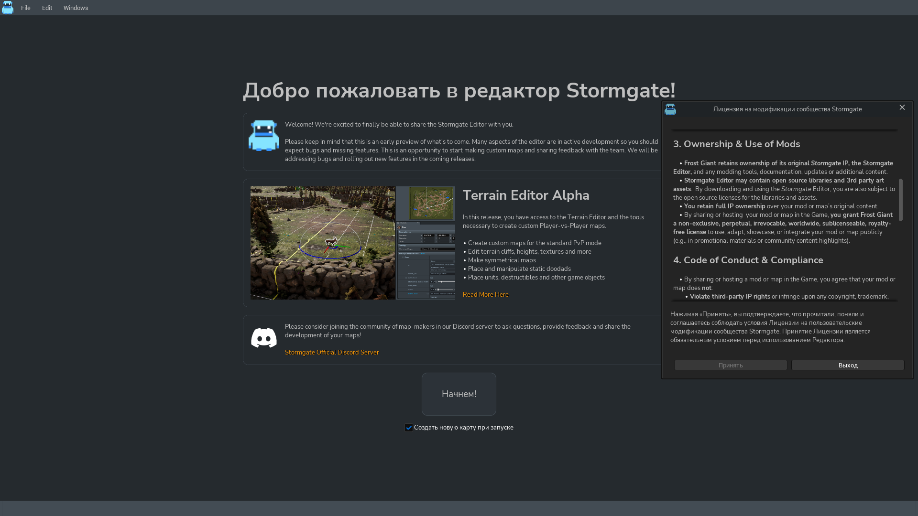Click the license text scrollbar handle
Viewport: 918px width, 516px height.
point(900,200)
